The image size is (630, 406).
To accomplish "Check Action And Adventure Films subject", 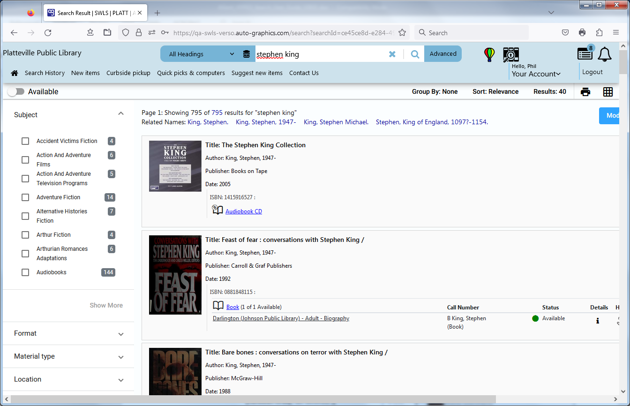I will [x=25, y=160].
